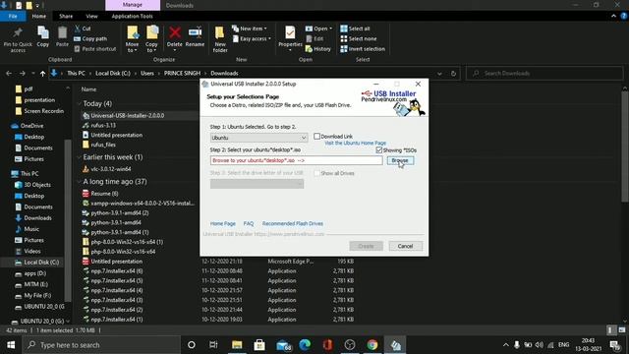The image size is (629, 354).
Task: Open History in ribbon
Action: point(318,49)
